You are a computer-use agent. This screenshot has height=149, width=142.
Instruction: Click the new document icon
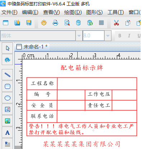click(5, 23)
